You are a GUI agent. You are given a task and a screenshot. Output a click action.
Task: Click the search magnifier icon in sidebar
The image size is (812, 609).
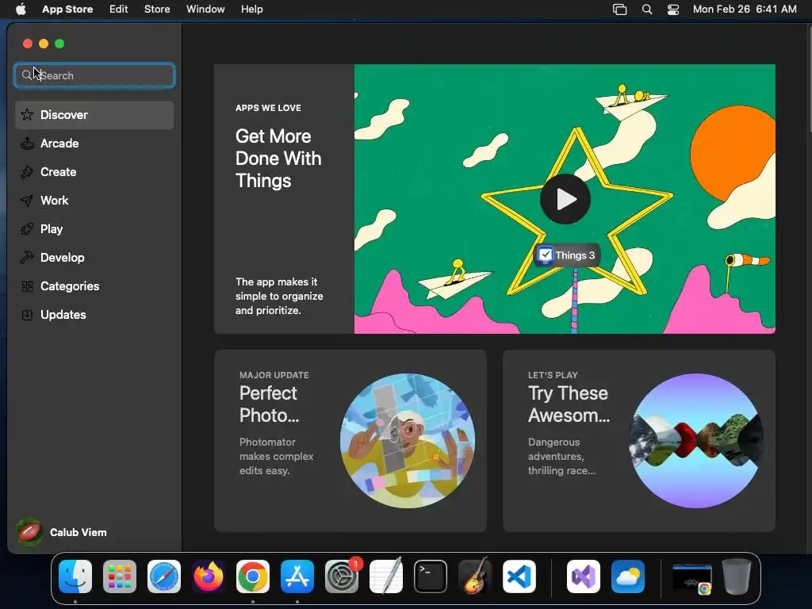click(26, 75)
